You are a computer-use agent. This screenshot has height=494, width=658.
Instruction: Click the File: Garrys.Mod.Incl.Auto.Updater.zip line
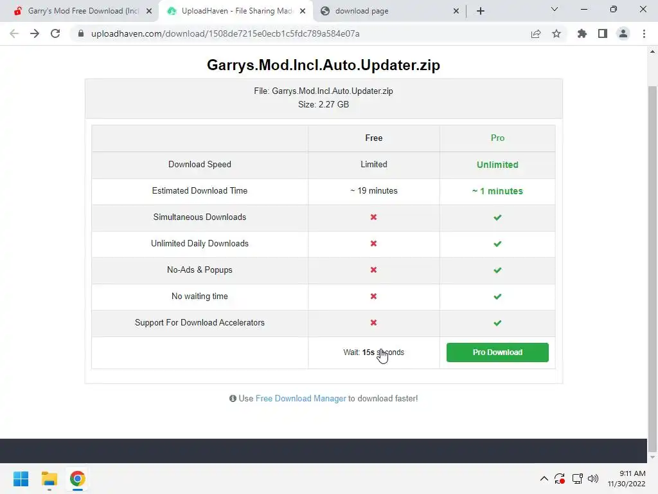pos(324,91)
